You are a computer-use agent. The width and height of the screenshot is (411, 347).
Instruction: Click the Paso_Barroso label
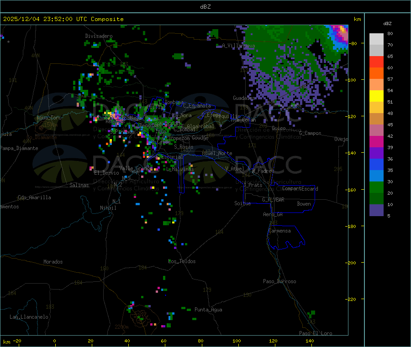(x=279, y=281)
